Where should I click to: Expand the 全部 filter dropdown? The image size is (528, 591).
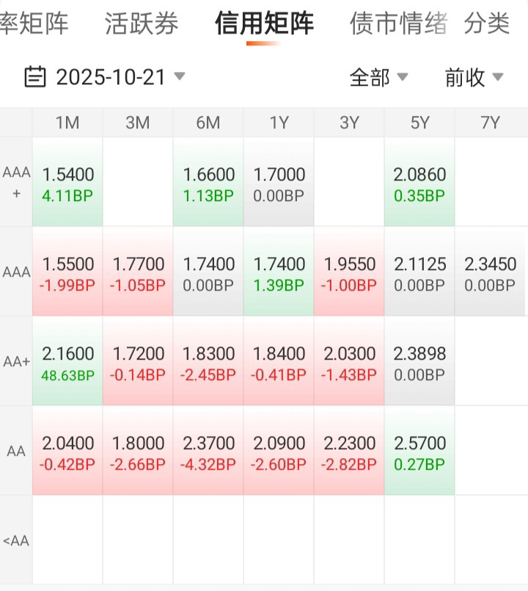coord(378,77)
